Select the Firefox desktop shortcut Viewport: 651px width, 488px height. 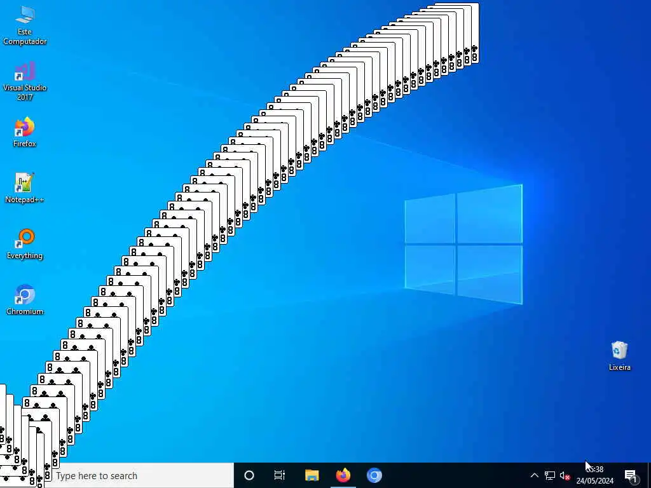[x=25, y=132]
